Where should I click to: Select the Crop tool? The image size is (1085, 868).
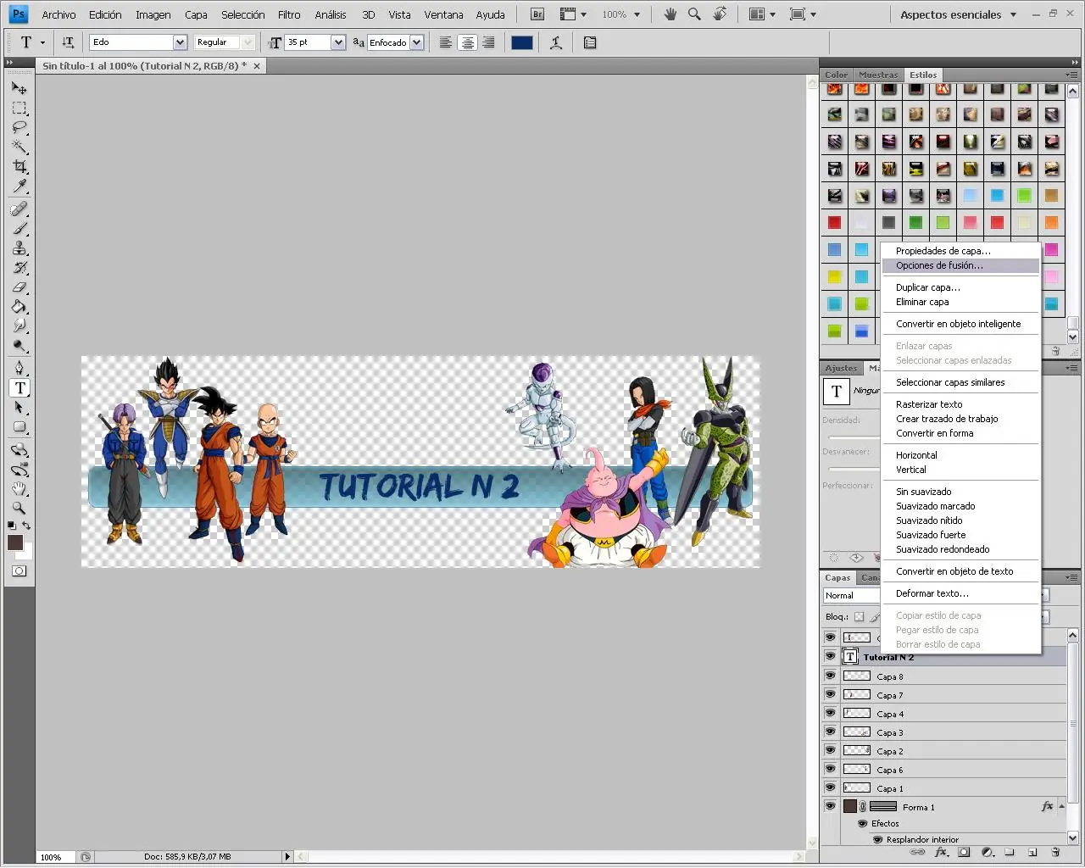click(x=19, y=166)
